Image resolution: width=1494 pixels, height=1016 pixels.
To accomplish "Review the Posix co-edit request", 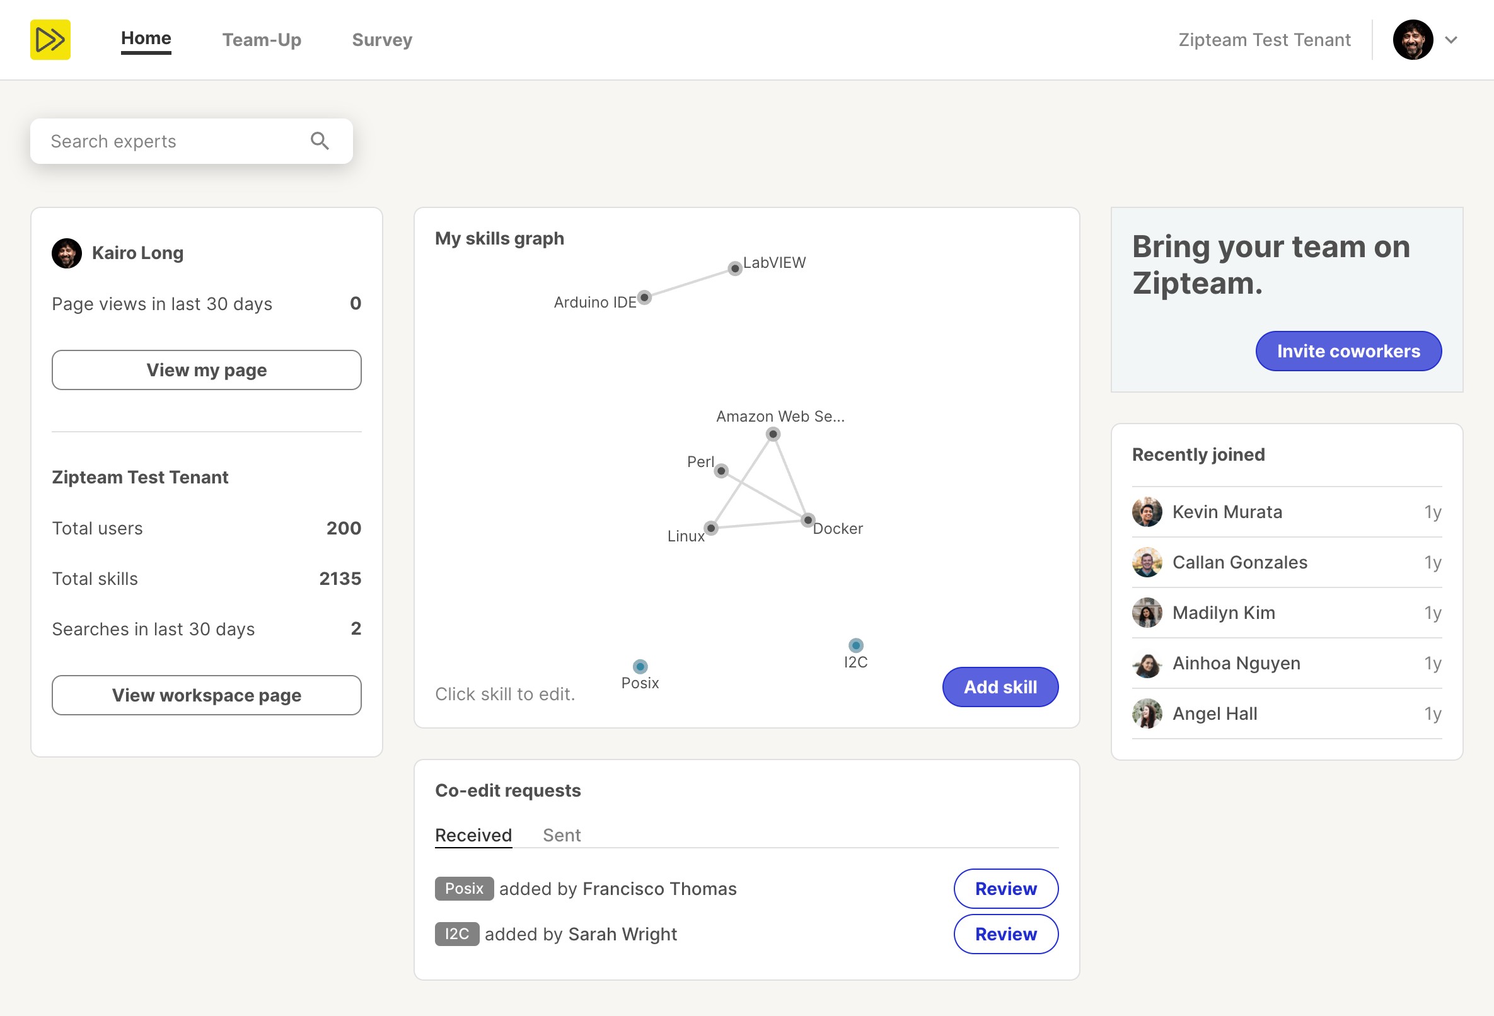I will tap(1005, 889).
